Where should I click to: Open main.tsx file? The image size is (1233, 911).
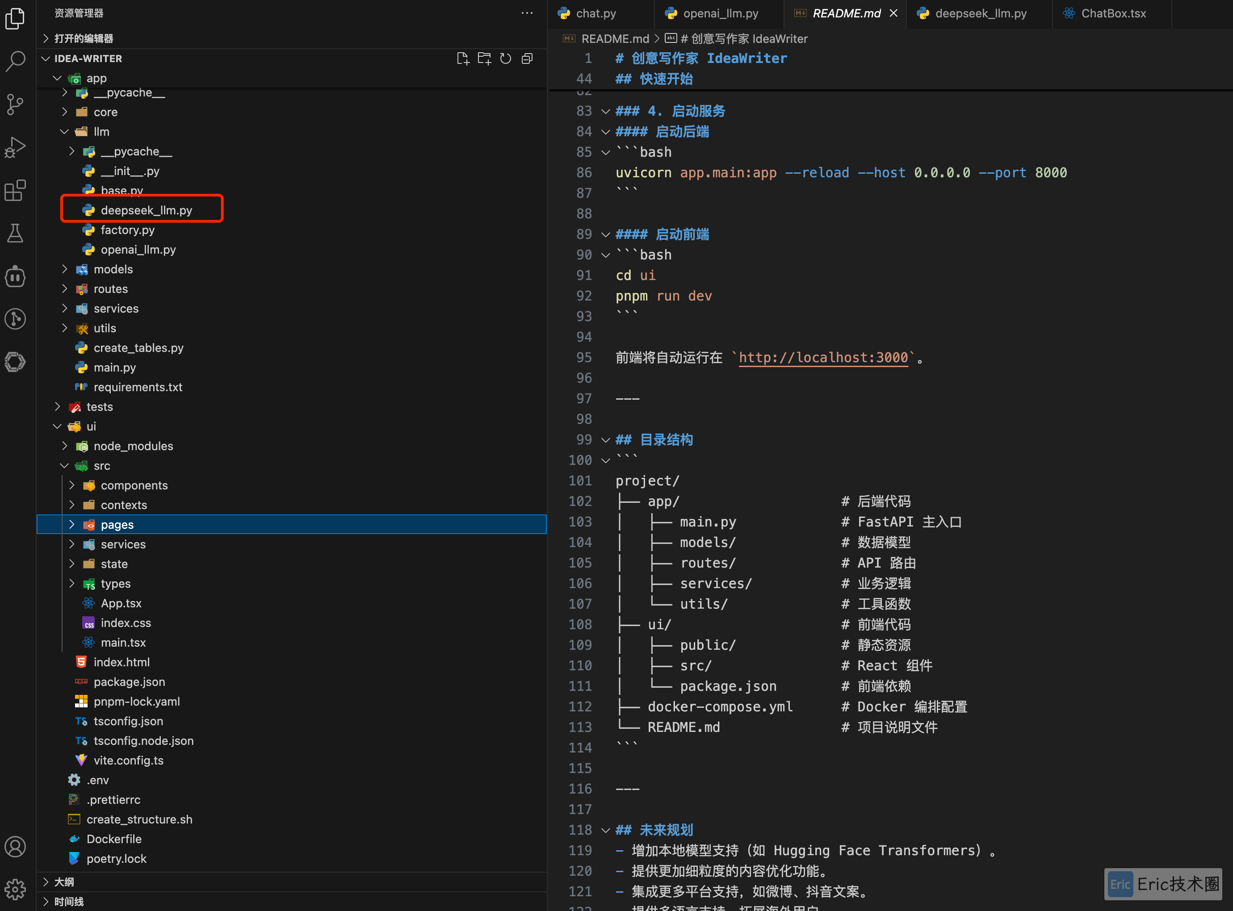(291, 643)
